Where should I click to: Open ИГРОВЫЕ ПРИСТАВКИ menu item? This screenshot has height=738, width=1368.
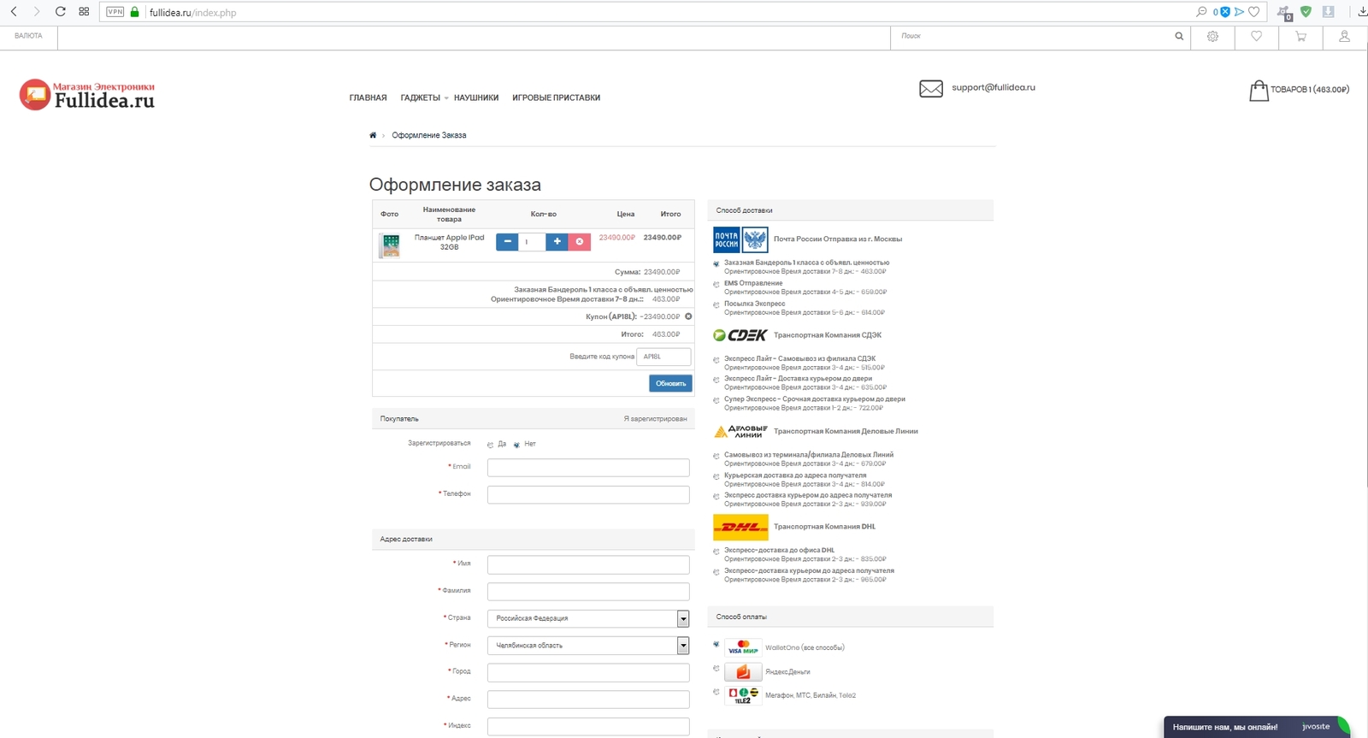(556, 98)
